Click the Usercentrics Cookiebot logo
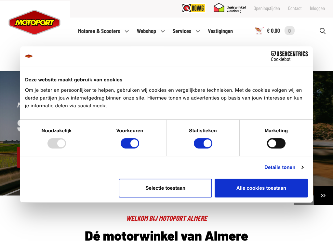Screen dimensions: 333x249 [289, 56]
